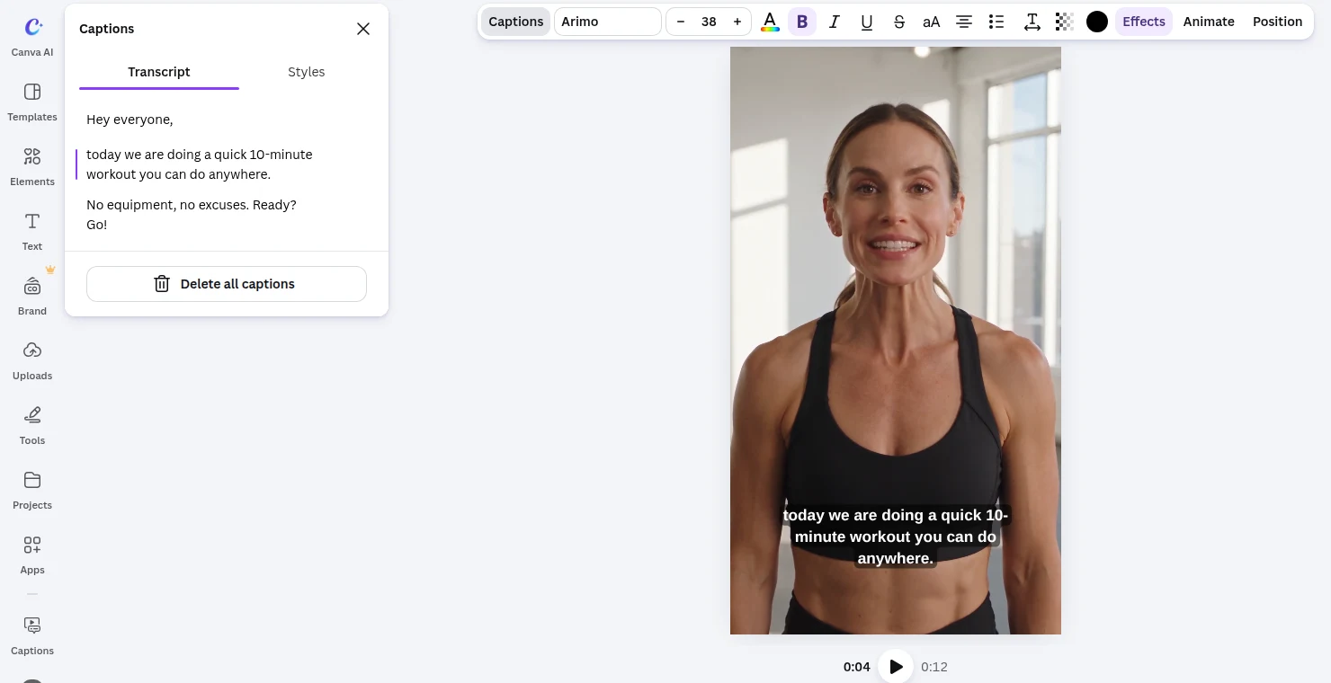Screen dimensions: 1331x683
Task: Click the black background color swatch
Action: coord(1097,22)
